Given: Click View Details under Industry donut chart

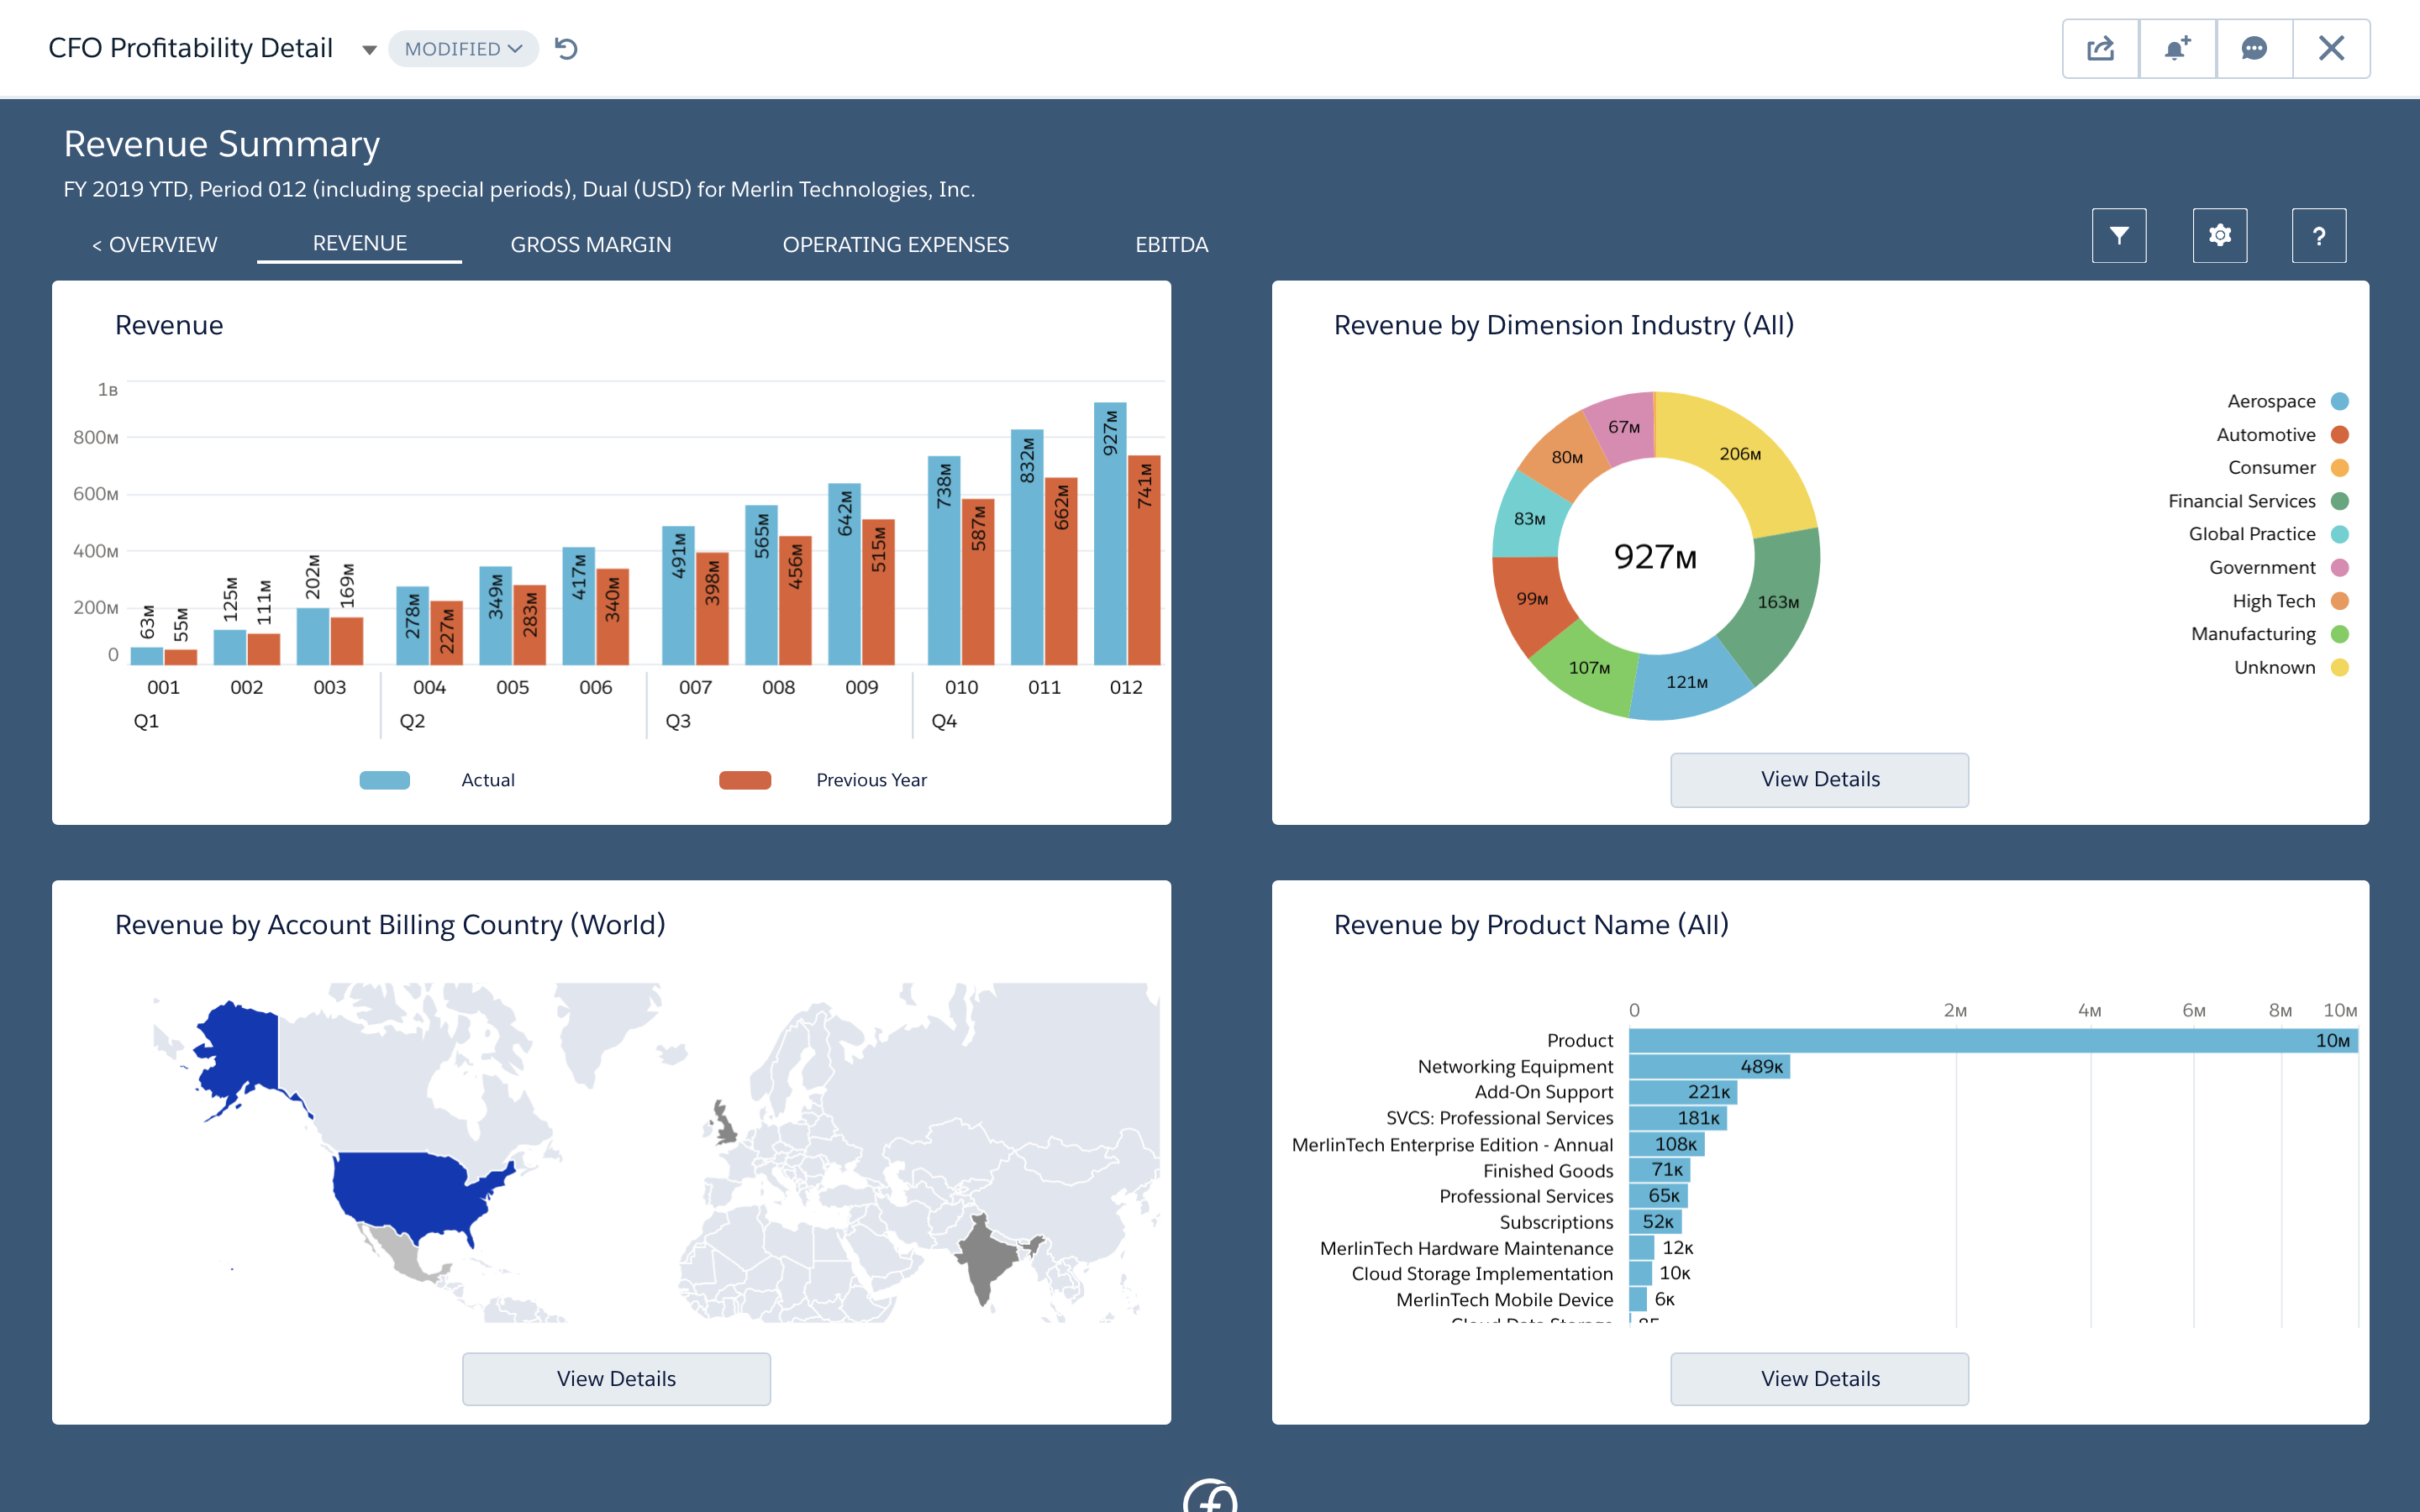Looking at the screenshot, I should tap(1819, 779).
